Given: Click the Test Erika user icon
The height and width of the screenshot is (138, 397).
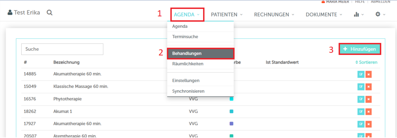Looking at the screenshot, I should (10, 13).
